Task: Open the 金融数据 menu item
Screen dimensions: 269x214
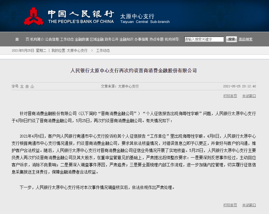Action: click(82, 39)
